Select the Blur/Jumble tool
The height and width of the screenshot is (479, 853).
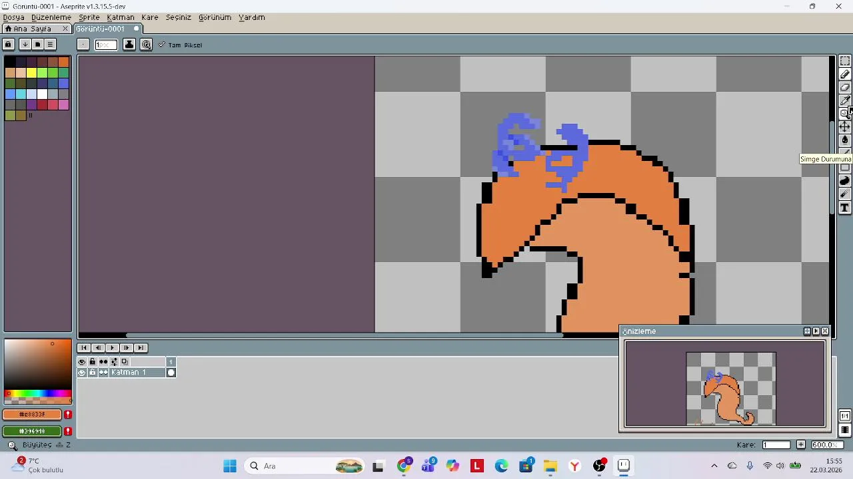tap(844, 194)
